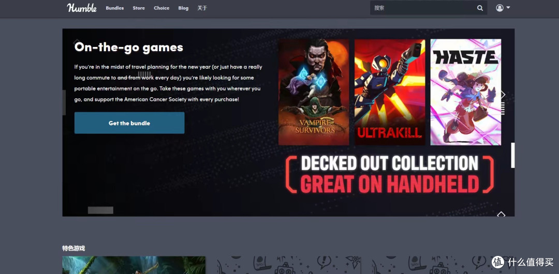Open the Blog link
This screenshot has width=559, height=274.
(x=183, y=8)
